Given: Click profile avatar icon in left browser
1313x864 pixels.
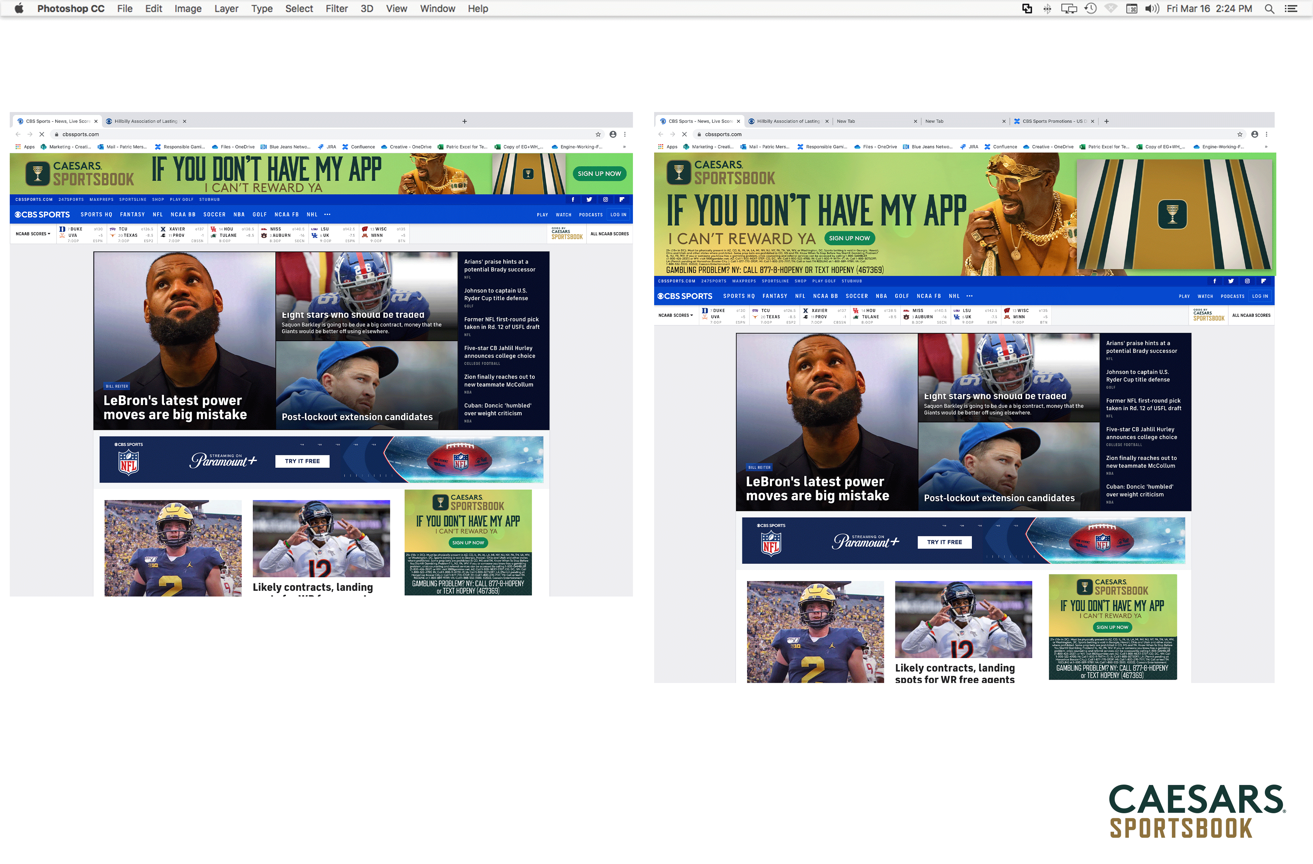Looking at the screenshot, I should (x=613, y=134).
